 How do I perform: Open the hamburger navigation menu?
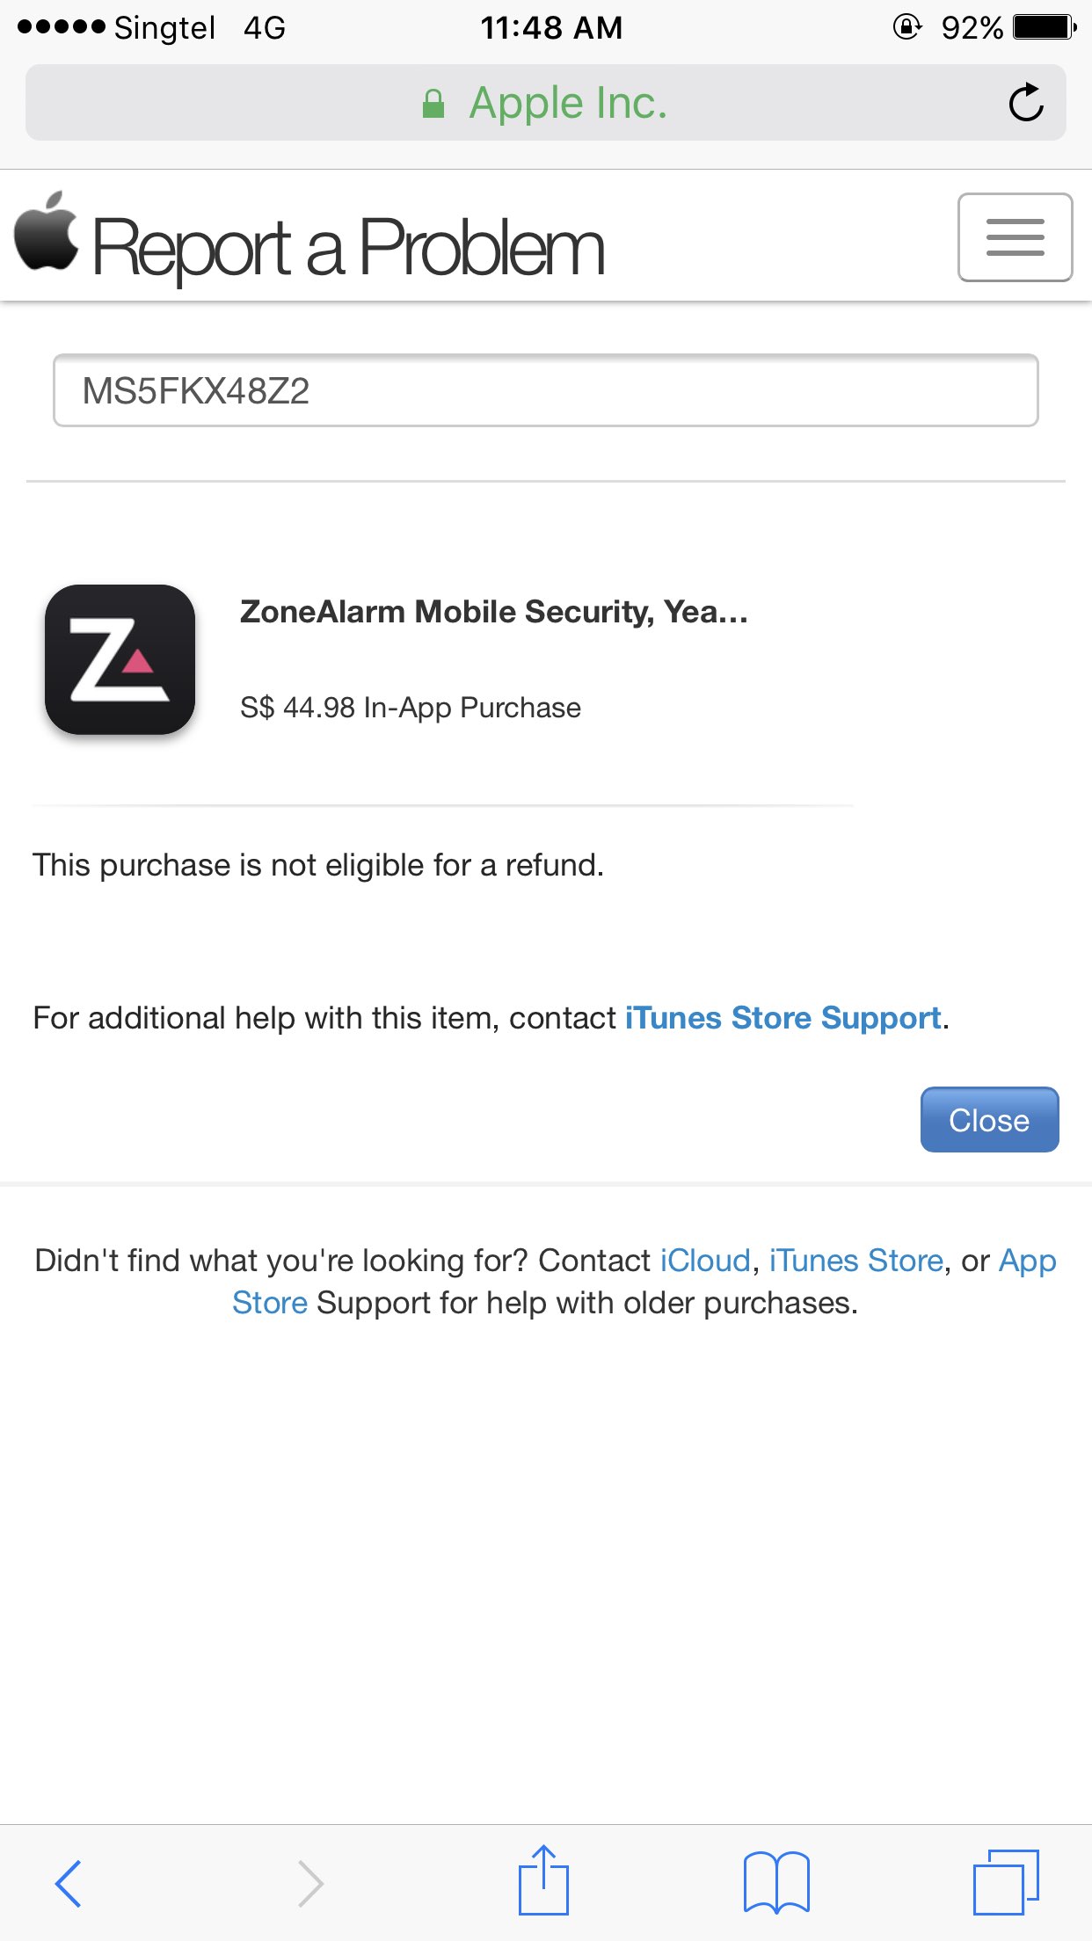point(1015,237)
